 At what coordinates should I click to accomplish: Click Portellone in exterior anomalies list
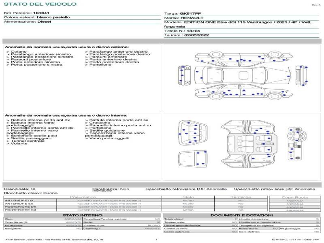point(98,64)
